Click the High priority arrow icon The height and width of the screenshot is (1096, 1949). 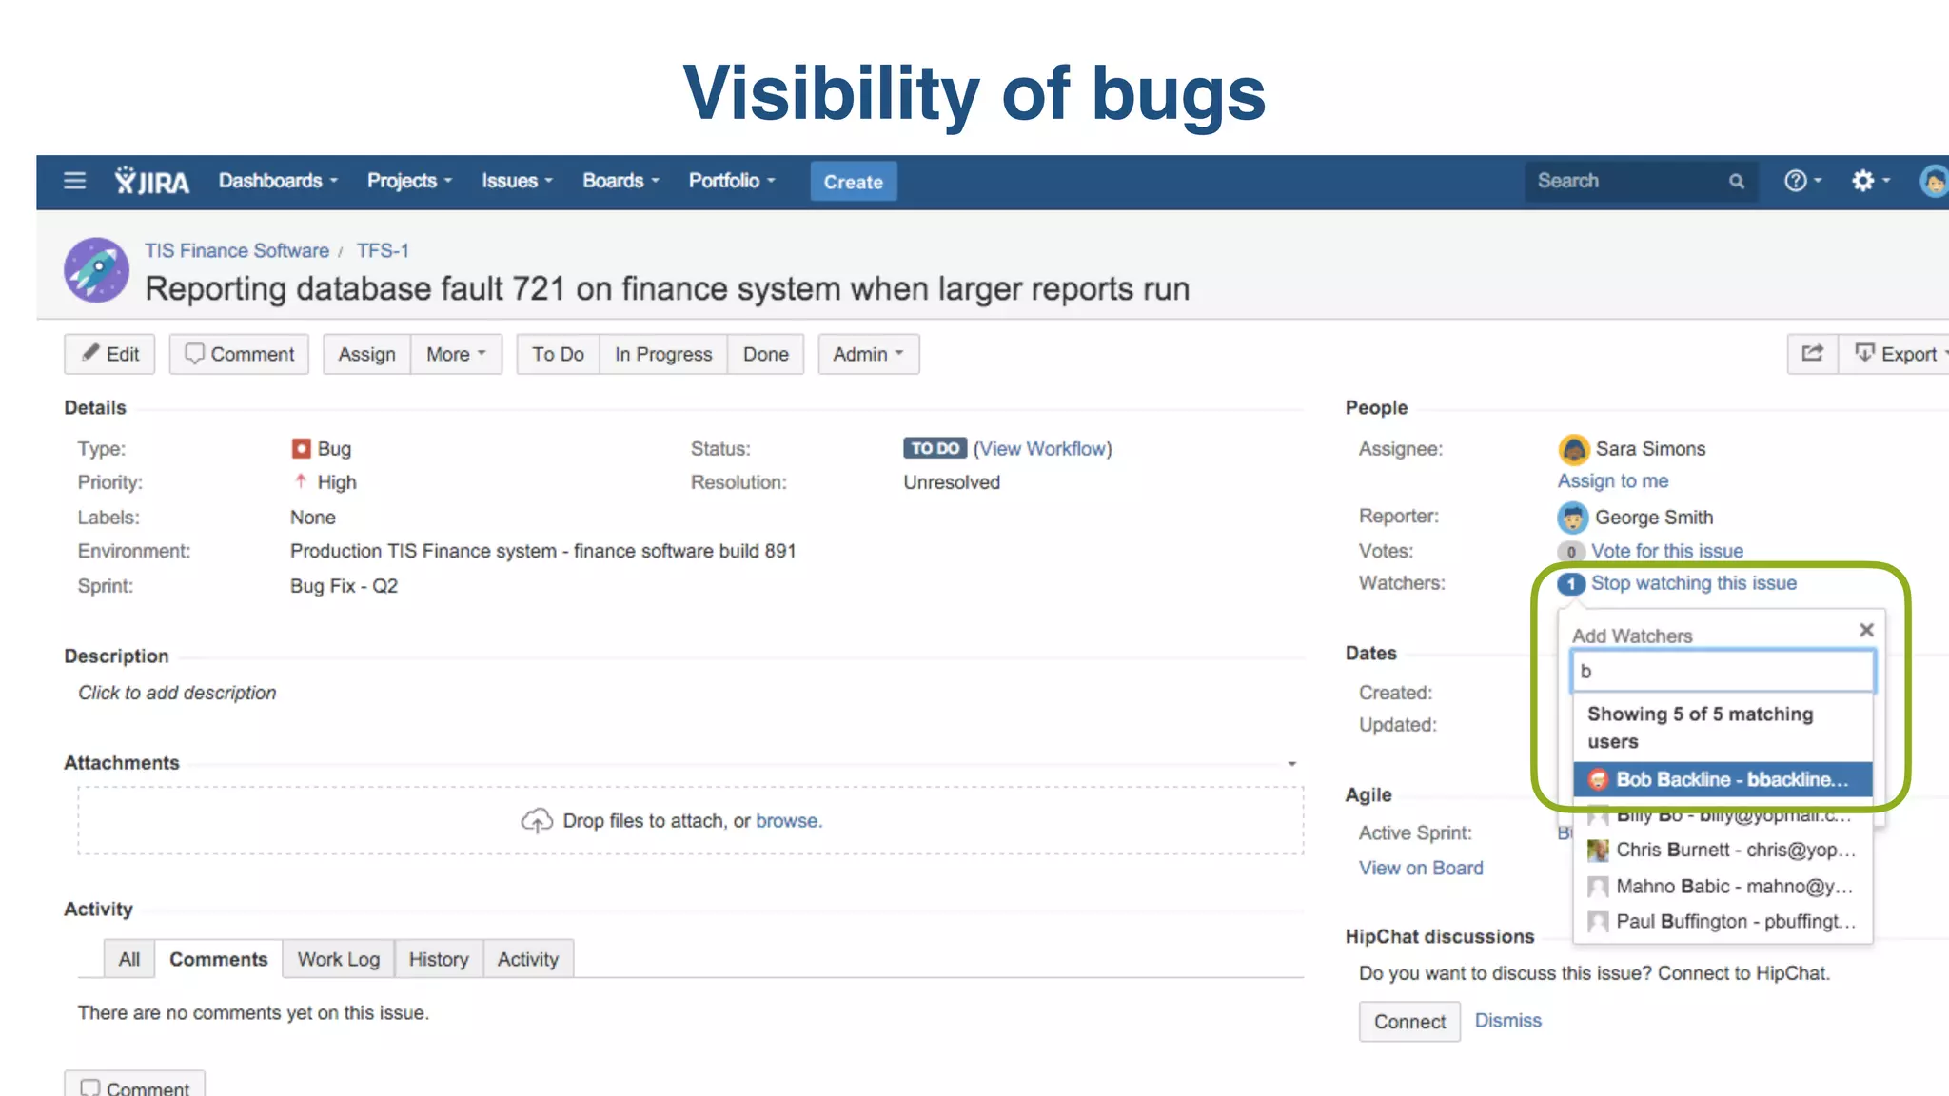coord(301,481)
